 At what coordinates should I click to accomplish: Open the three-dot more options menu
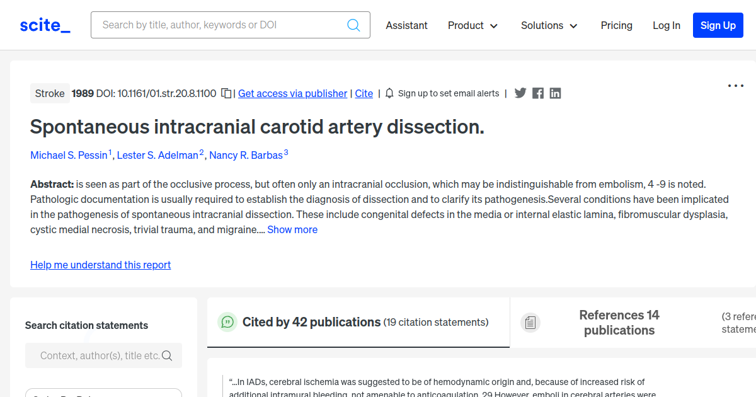(x=736, y=86)
